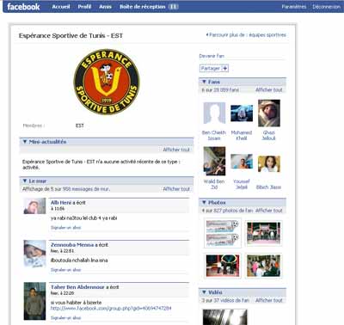The height and width of the screenshot is (325, 344).
Task: Open Amis in the navigation bar
Action: coord(105,7)
